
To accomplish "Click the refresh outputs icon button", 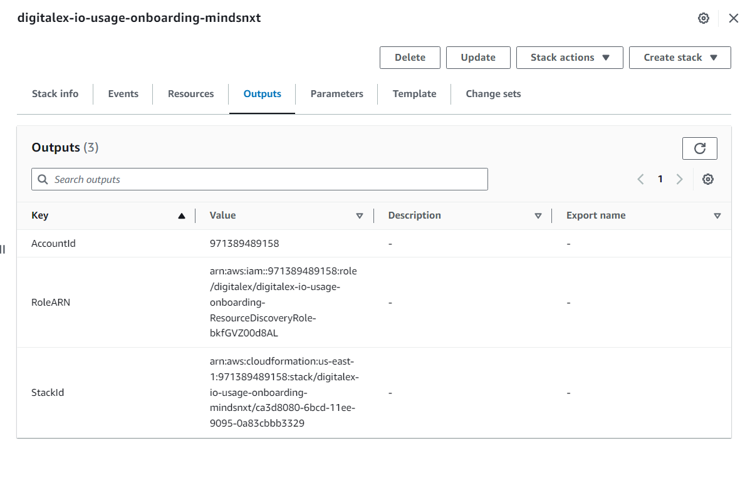I will click(x=699, y=148).
